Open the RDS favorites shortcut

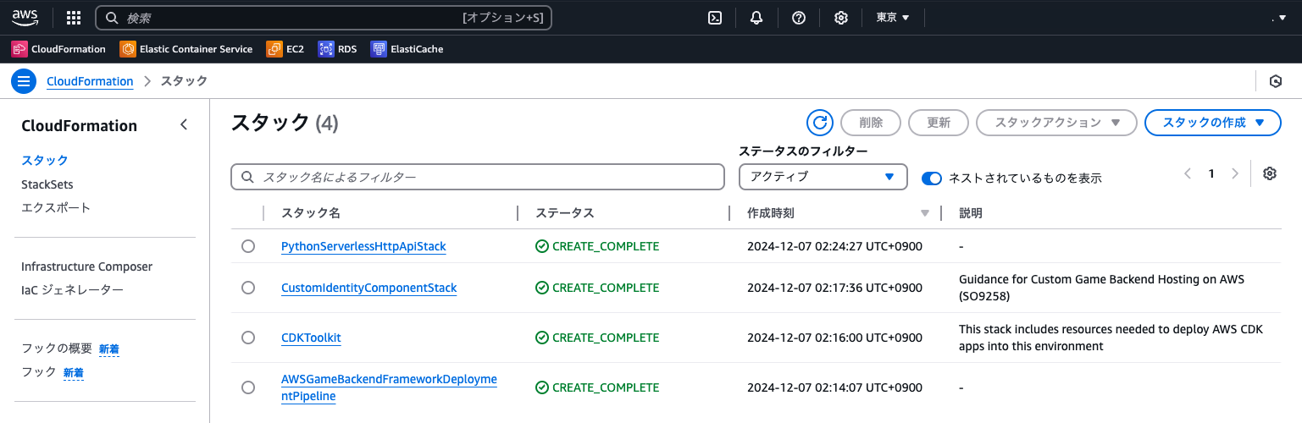(x=337, y=49)
